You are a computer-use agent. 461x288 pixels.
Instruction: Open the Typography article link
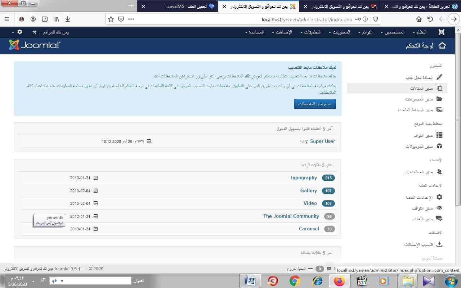point(304,177)
